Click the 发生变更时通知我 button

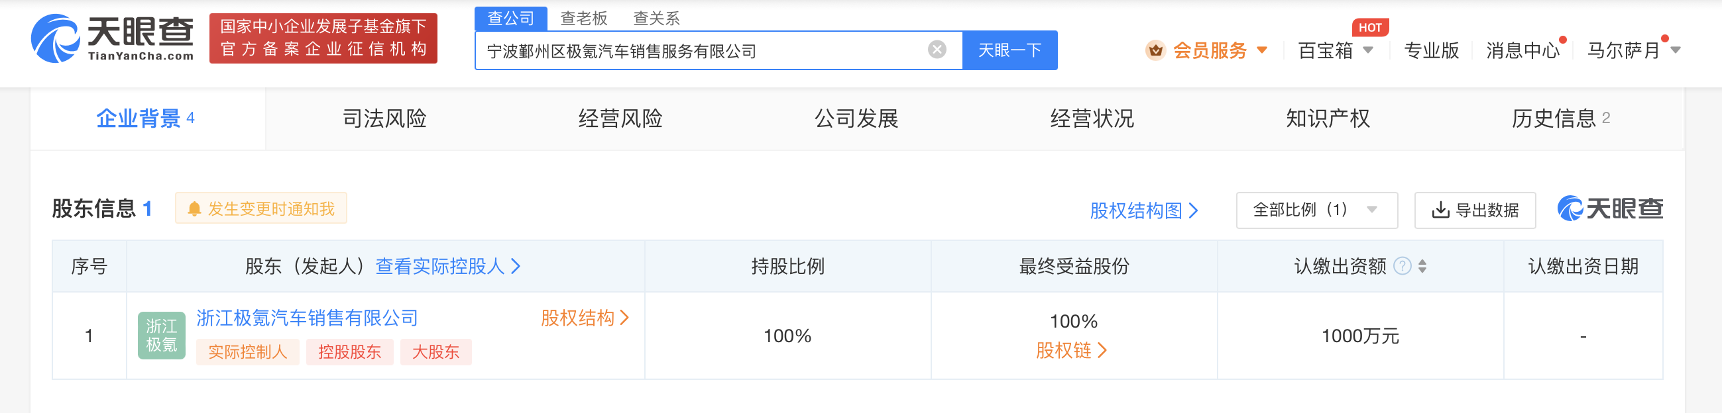pos(261,209)
